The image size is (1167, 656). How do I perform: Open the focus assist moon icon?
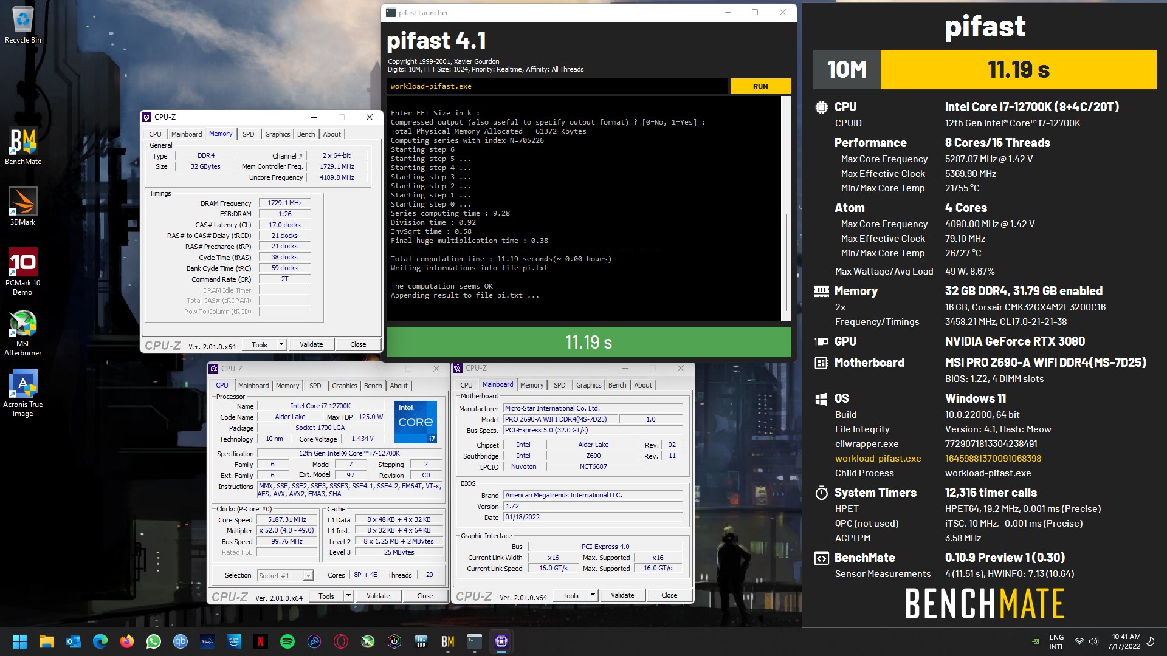point(1150,641)
